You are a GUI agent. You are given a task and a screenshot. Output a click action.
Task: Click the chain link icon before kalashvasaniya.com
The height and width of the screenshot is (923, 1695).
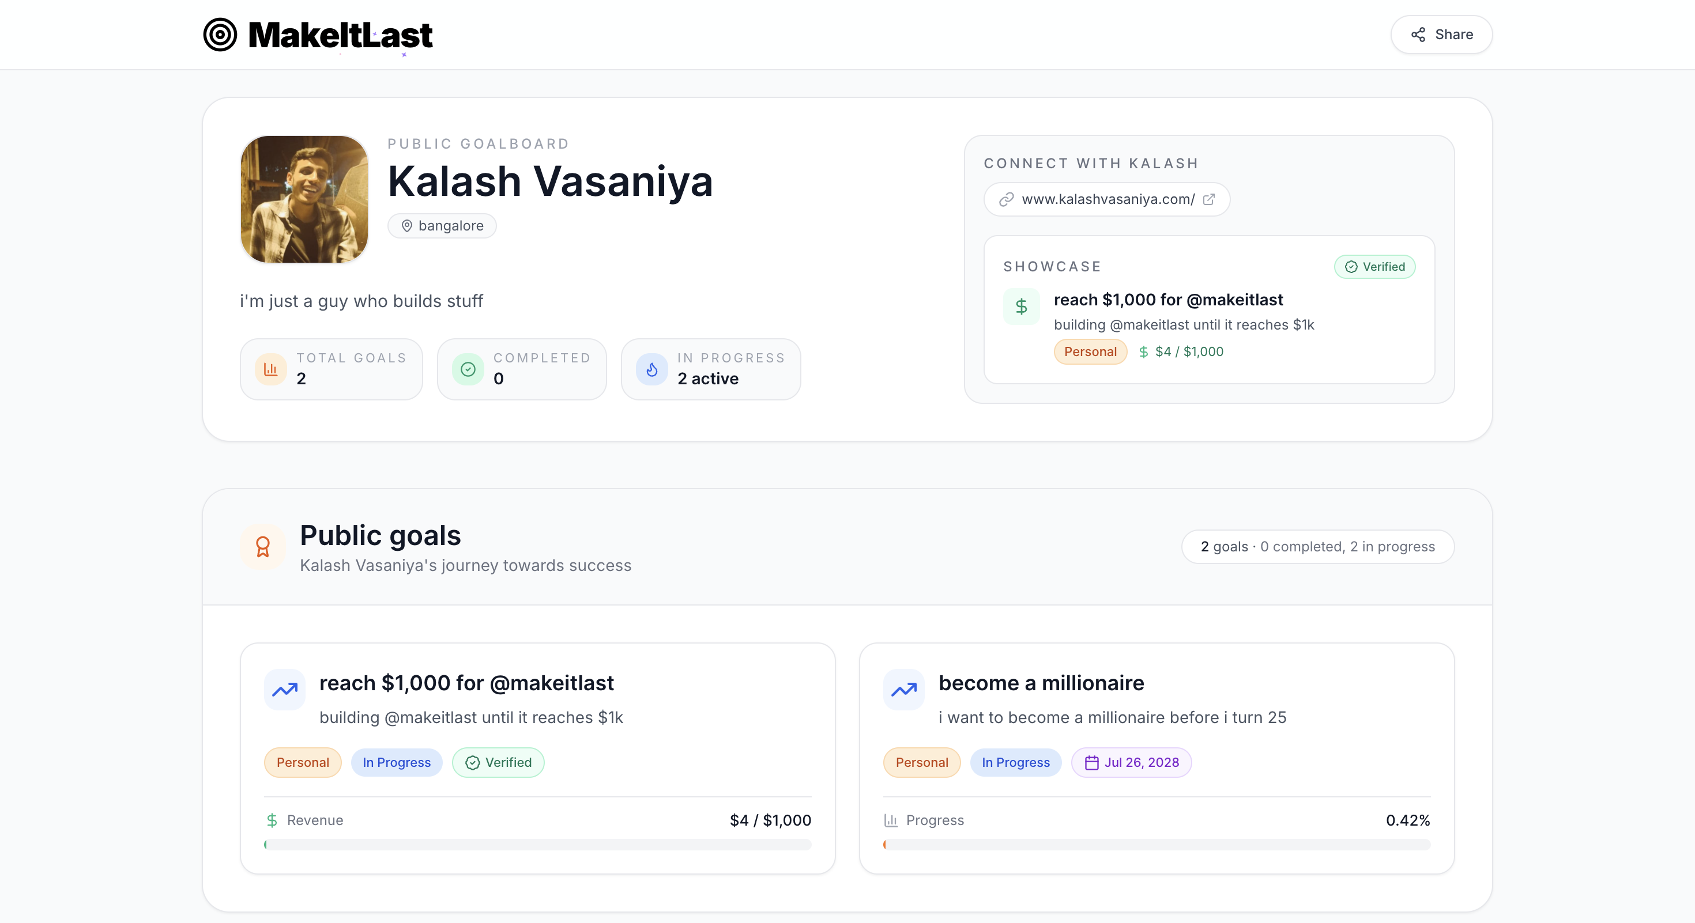point(1005,199)
